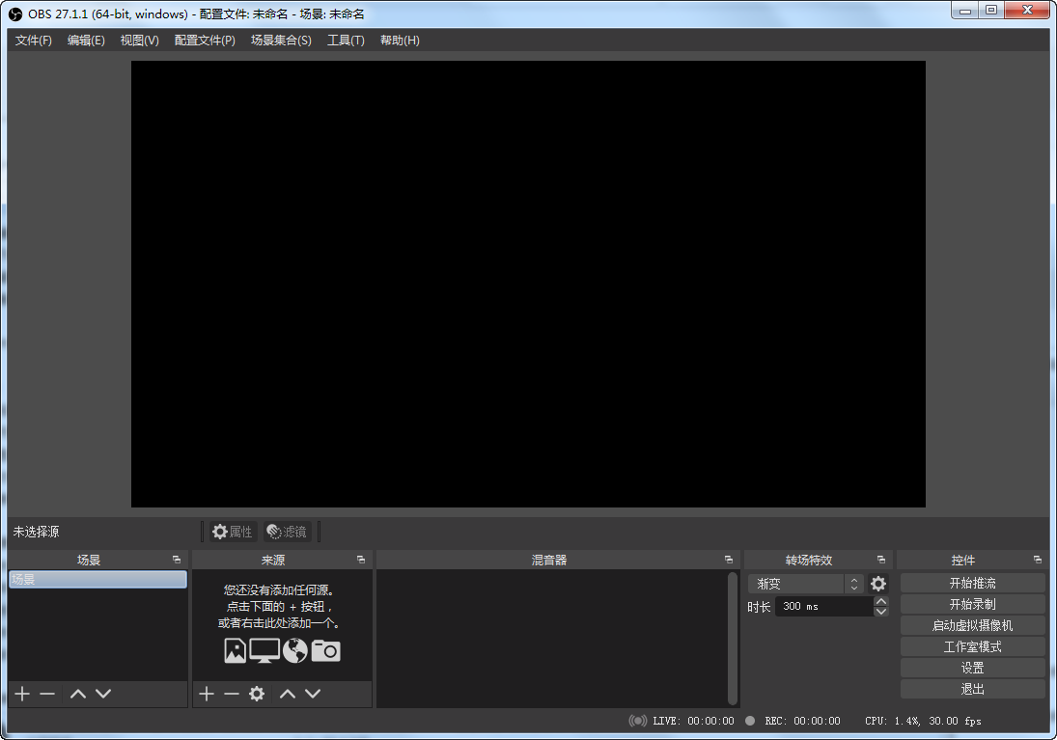
Task: Click the 开始推流 button
Action: coord(972,583)
